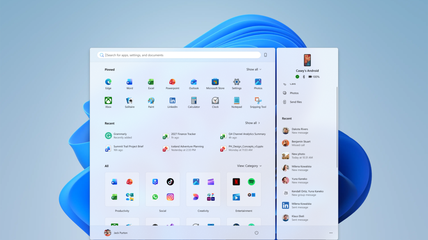Launch the Snipping Tool app
Image resolution: width=428 pixels, height=240 pixels.
pos(258,103)
